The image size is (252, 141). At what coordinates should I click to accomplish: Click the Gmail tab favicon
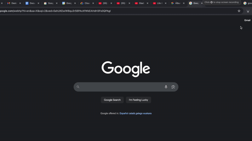[x=9, y=3]
